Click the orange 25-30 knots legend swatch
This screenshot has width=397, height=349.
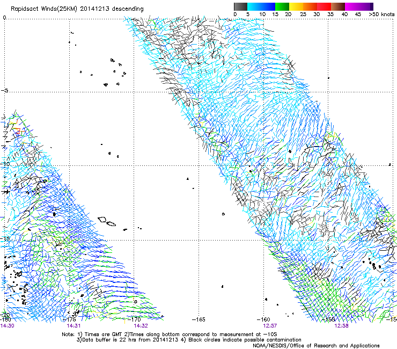pyautogui.click(x=310, y=6)
